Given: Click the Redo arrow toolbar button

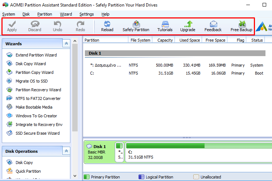Looking at the screenshot, I should [x=80, y=26].
